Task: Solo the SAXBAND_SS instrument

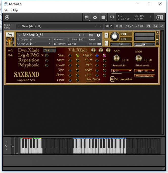Action: coord(106,35)
